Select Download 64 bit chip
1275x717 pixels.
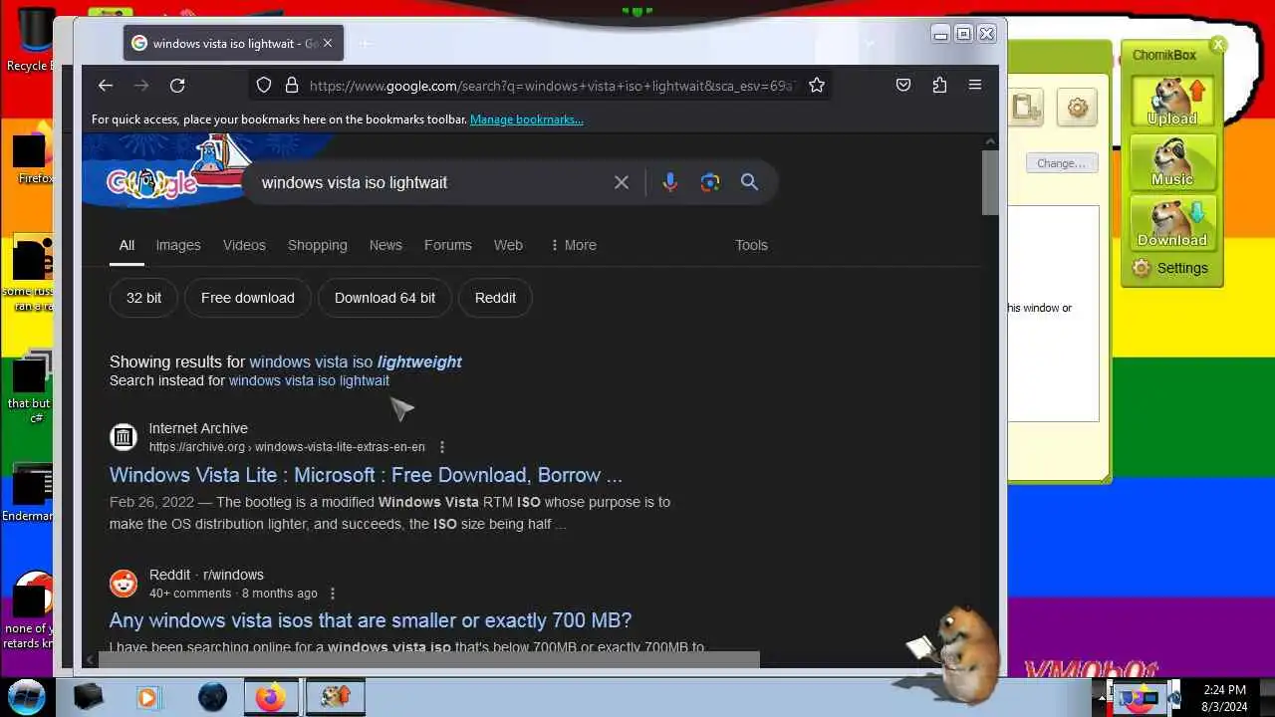point(384,298)
